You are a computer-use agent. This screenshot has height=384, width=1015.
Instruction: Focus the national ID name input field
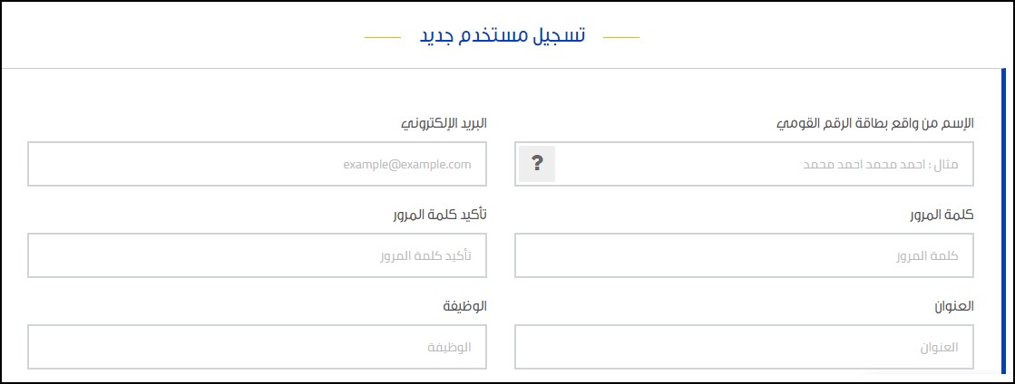click(762, 164)
